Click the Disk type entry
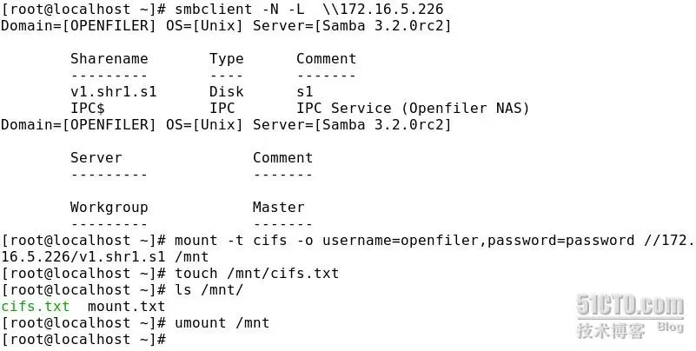The image size is (696, 351). point(227,92)
